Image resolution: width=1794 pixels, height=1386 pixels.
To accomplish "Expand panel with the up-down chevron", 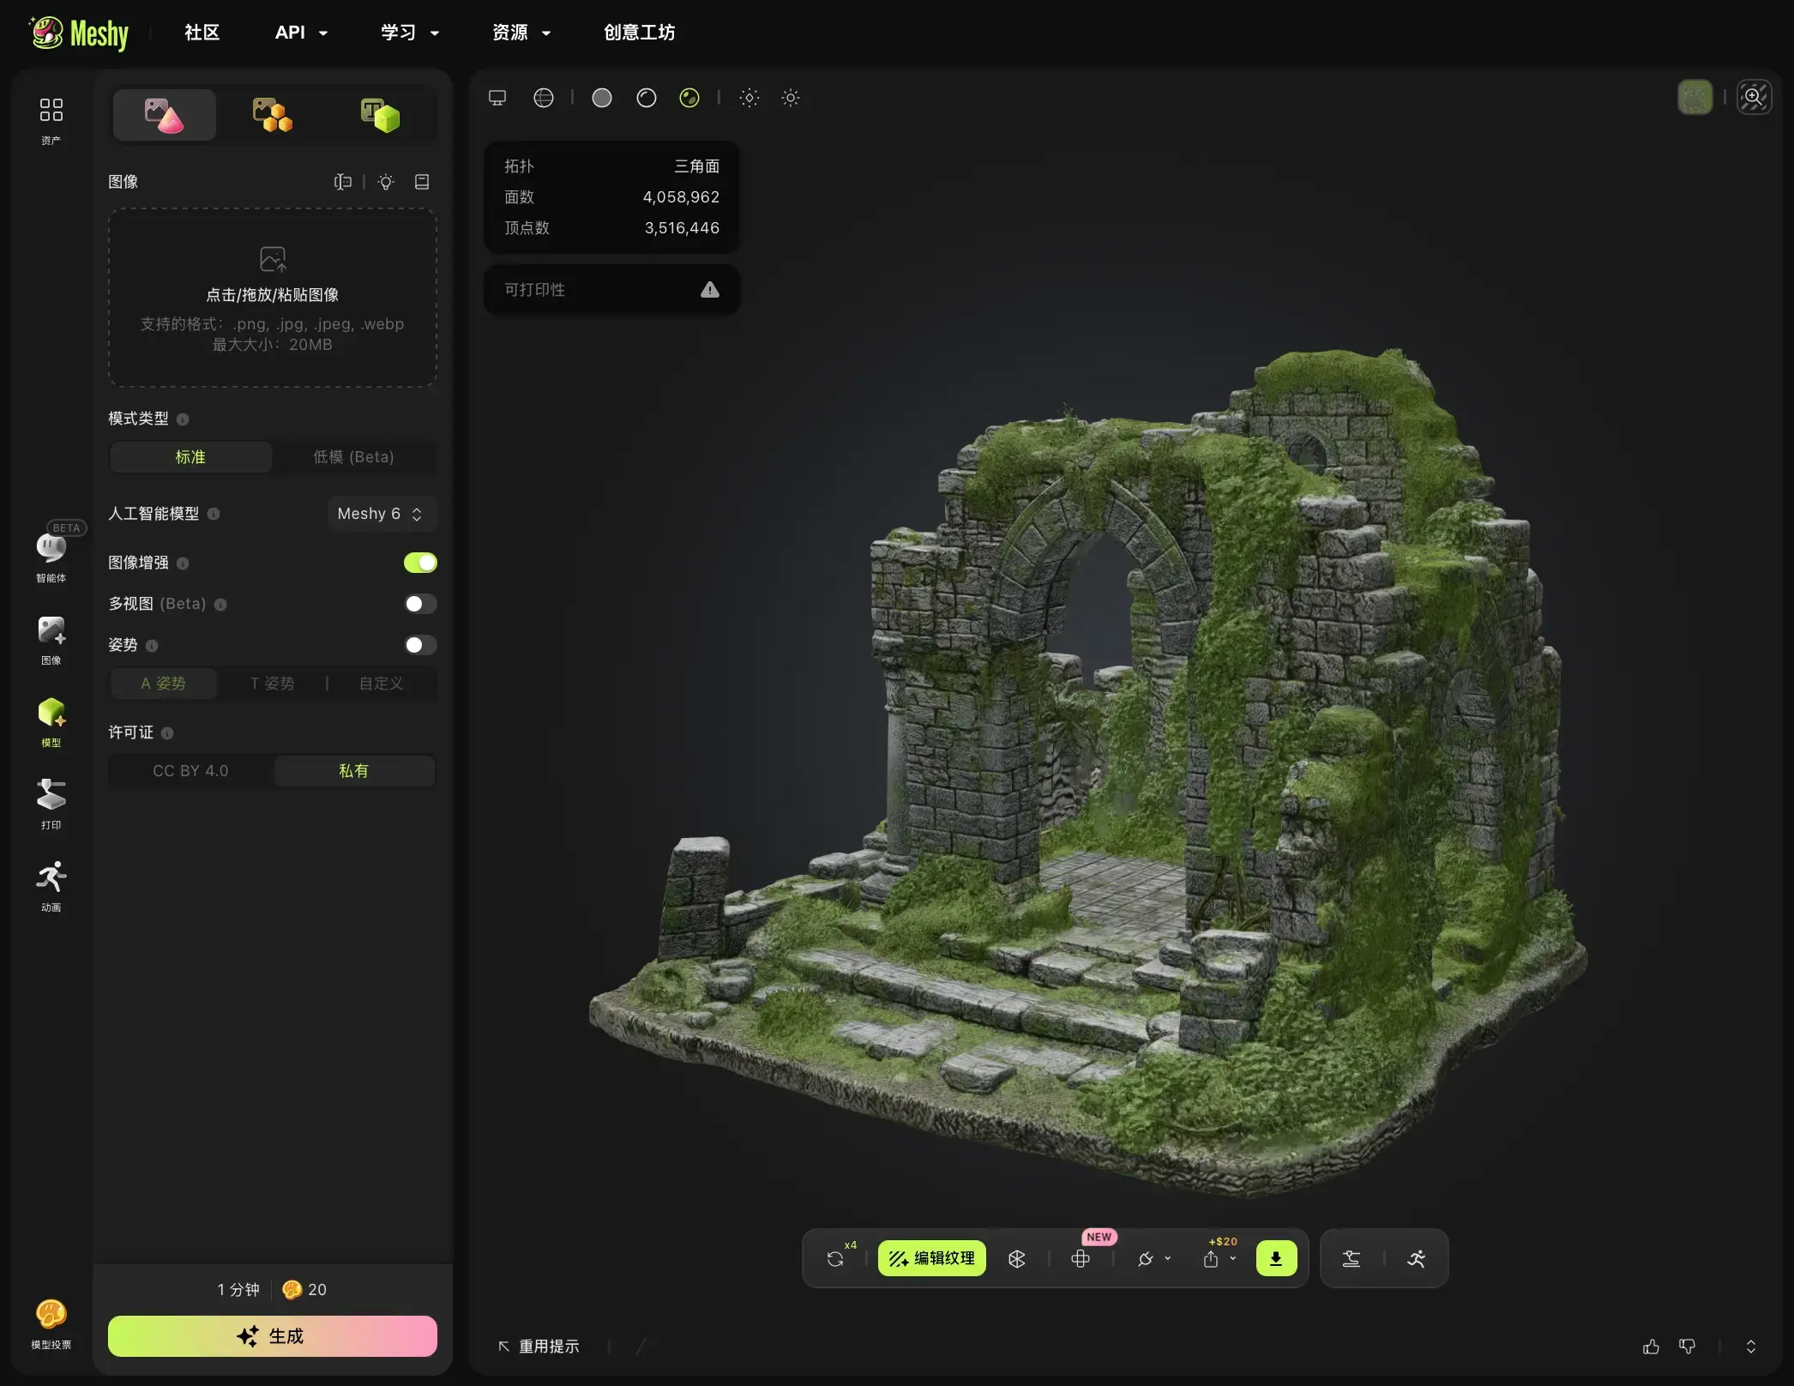I will pyautogui.click(x=1751, y=1347).
